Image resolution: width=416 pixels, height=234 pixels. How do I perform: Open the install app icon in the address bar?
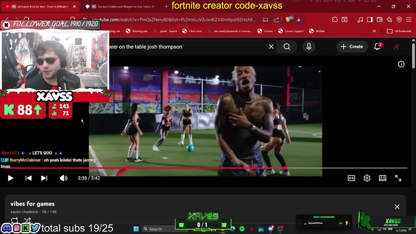point(266,20)
